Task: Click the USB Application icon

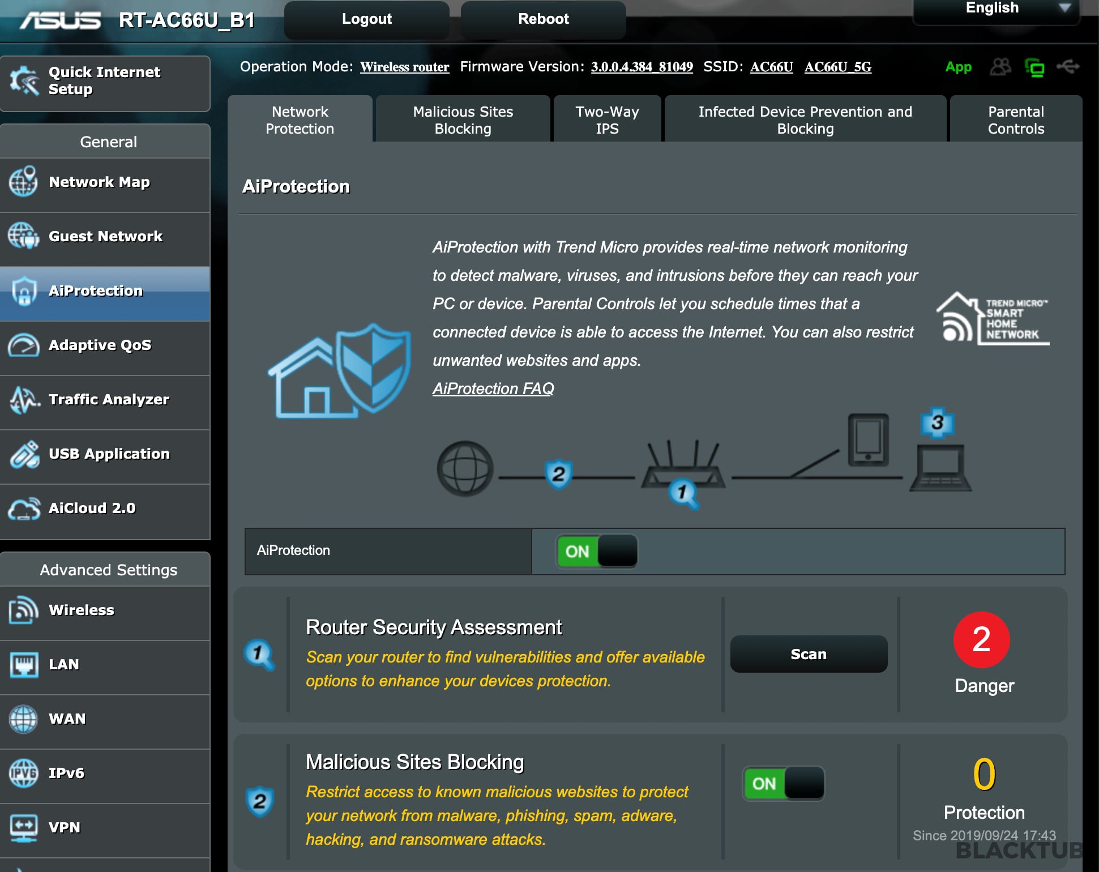Action: [23, 454]
